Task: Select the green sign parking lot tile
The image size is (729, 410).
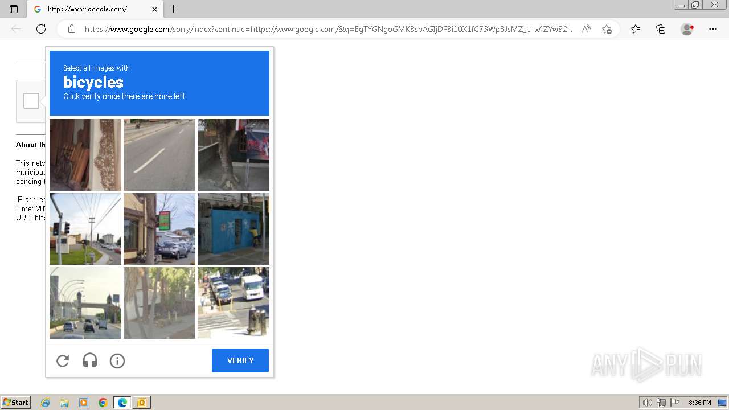Action: [159, 229]
